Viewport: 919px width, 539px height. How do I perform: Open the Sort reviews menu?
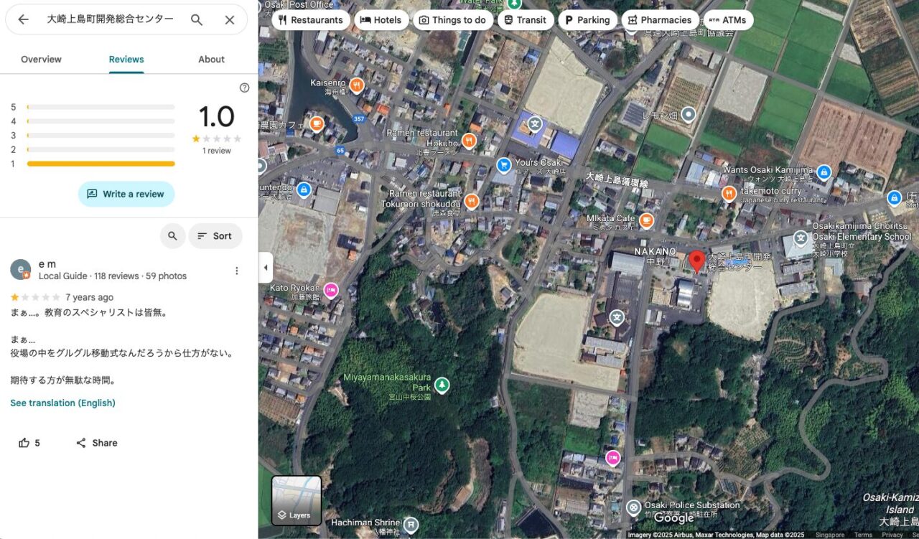pyautogui.click(x=215, y=236)
